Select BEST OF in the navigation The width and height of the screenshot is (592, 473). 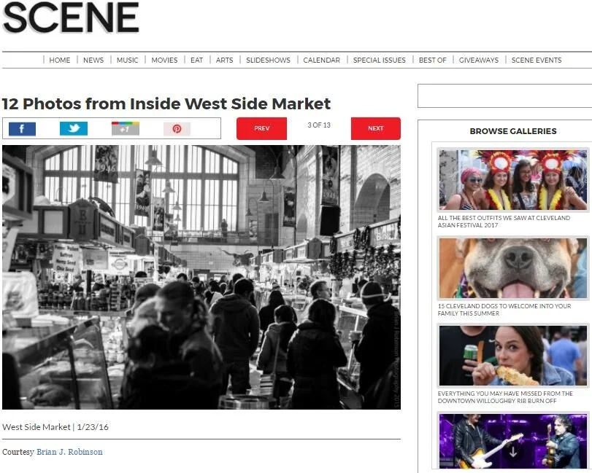433,60
